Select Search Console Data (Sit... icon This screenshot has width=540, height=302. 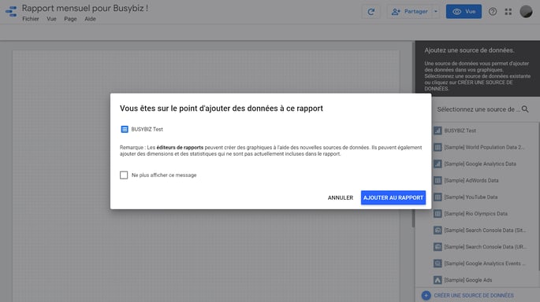(x=438, y=230)
